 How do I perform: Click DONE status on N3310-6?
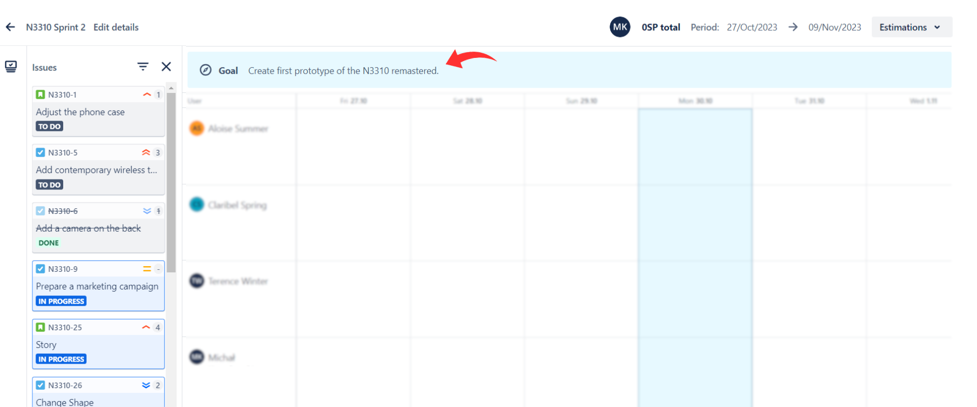click(49, 243)
